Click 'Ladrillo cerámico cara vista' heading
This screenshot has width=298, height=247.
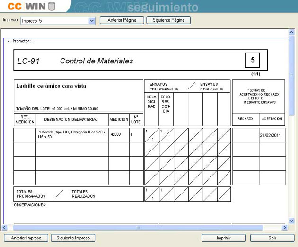coord(51,86)
